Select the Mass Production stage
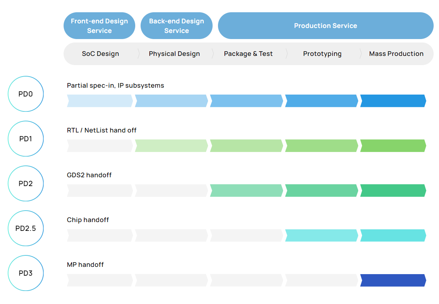 pyautogui.click(x=396, y=54)
